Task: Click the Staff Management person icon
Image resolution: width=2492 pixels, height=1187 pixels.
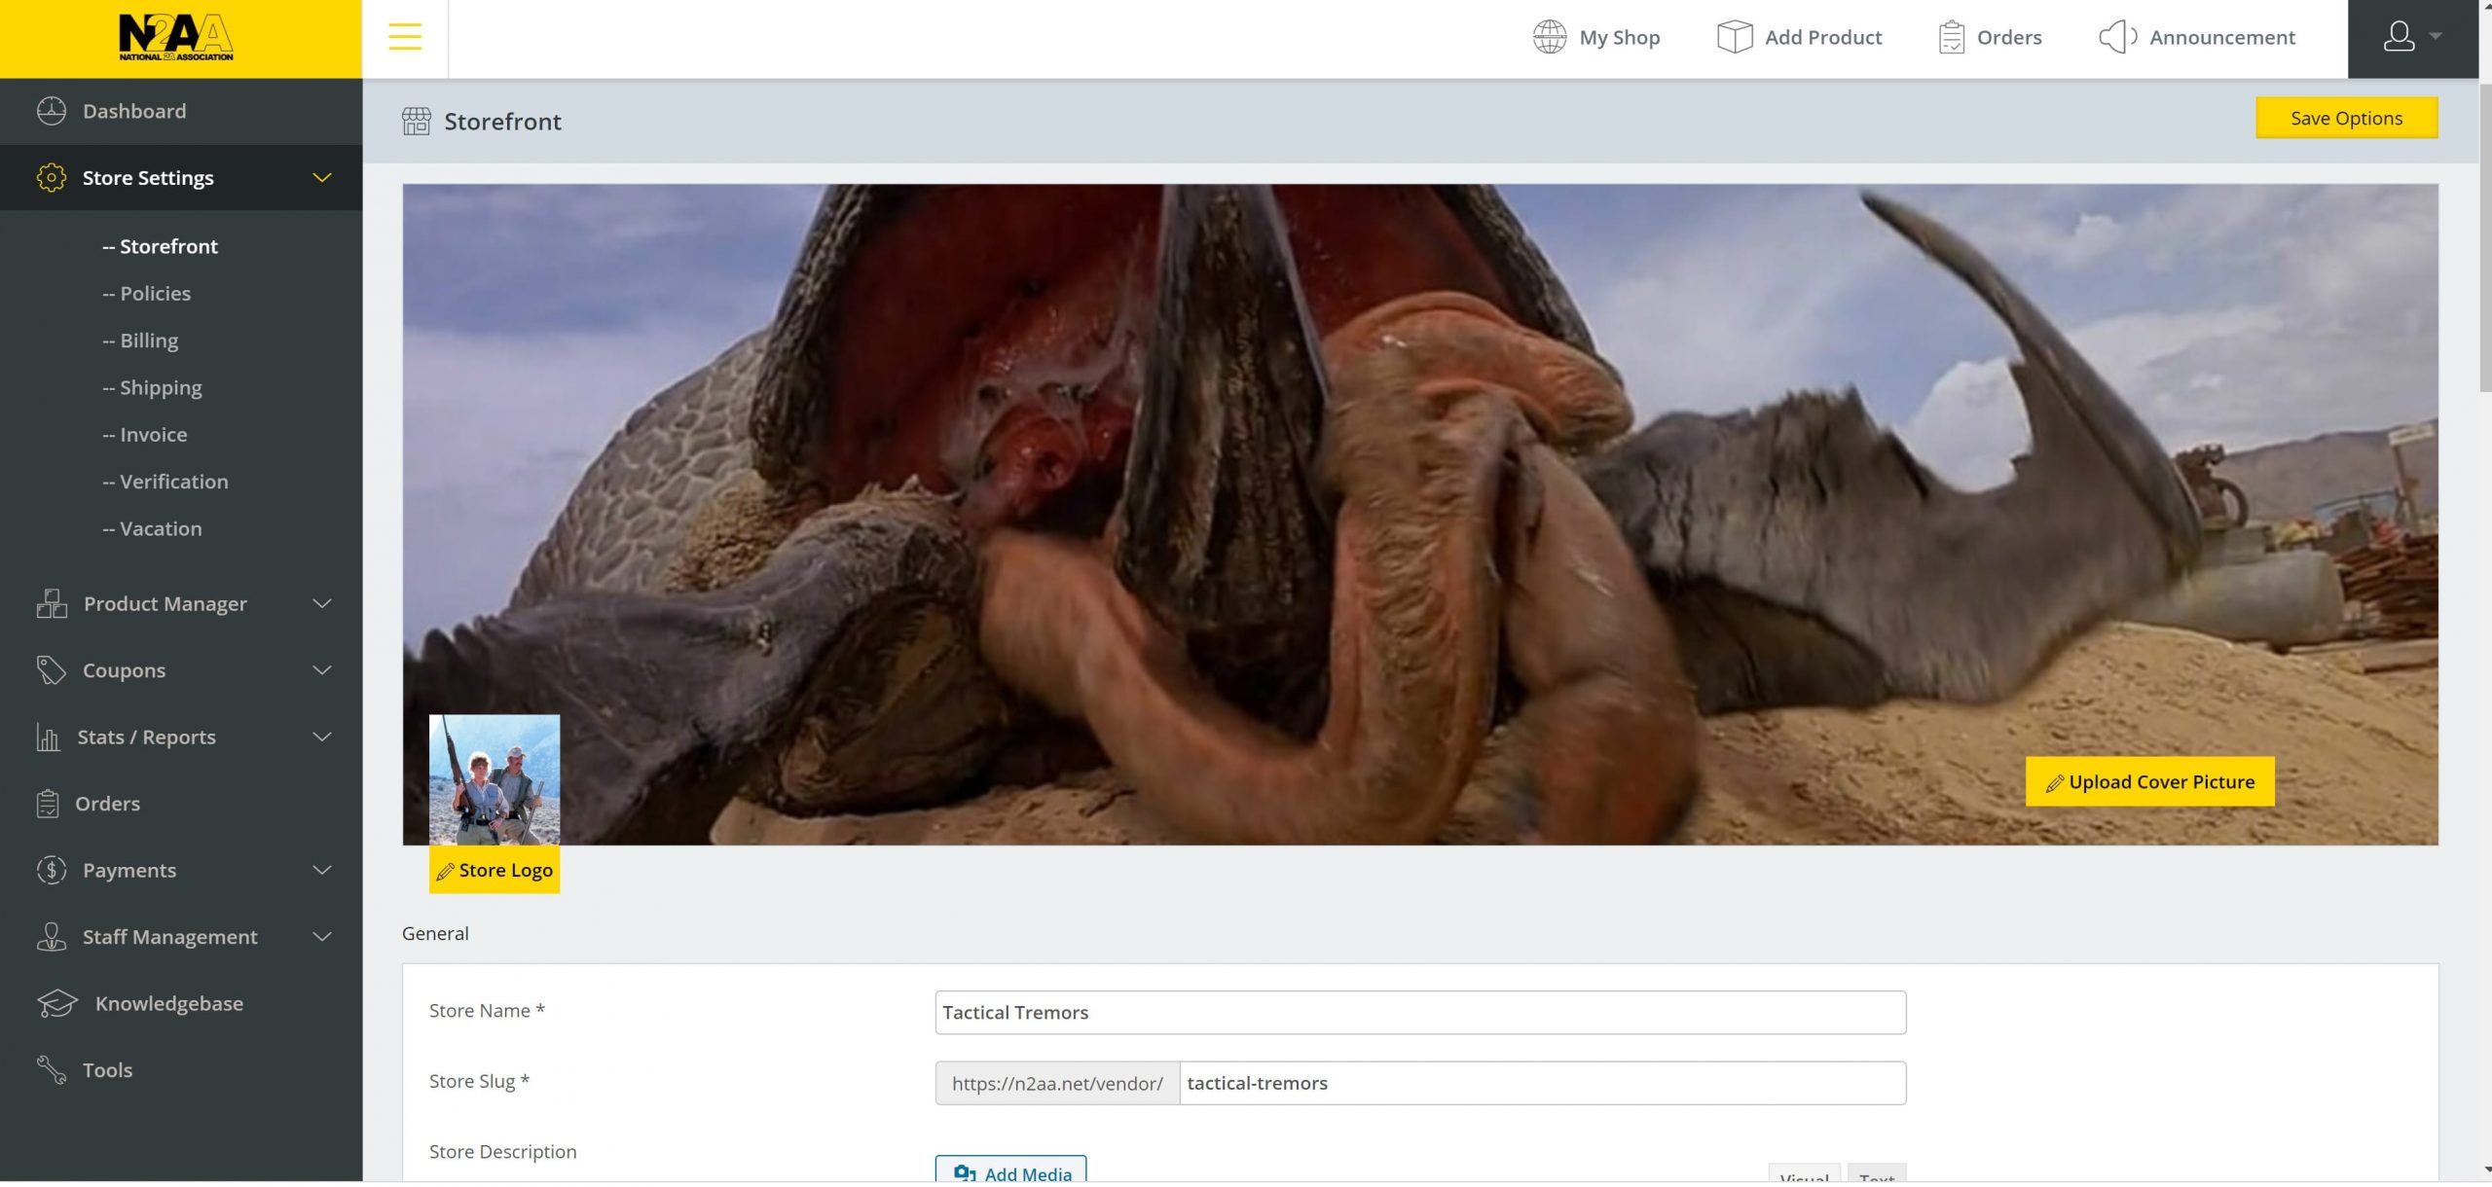Action: click(52, 937)
